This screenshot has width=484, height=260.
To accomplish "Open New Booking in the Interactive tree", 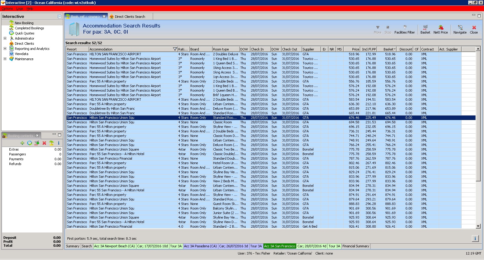I will 24,23.
